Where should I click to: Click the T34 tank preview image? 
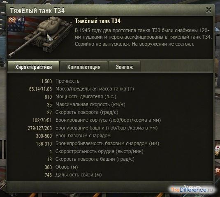[40, 37]
